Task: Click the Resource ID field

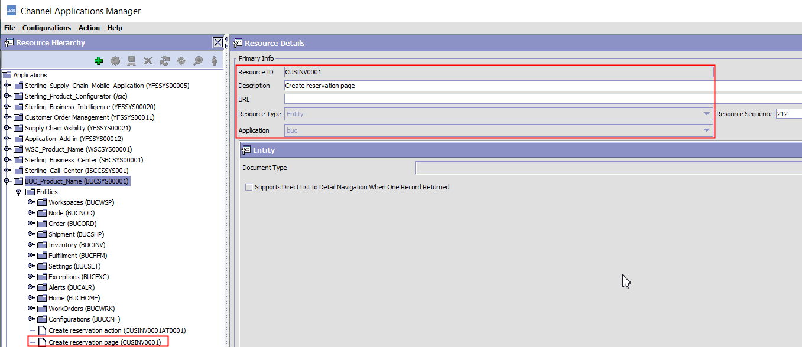Action: (x=498, y=72)
